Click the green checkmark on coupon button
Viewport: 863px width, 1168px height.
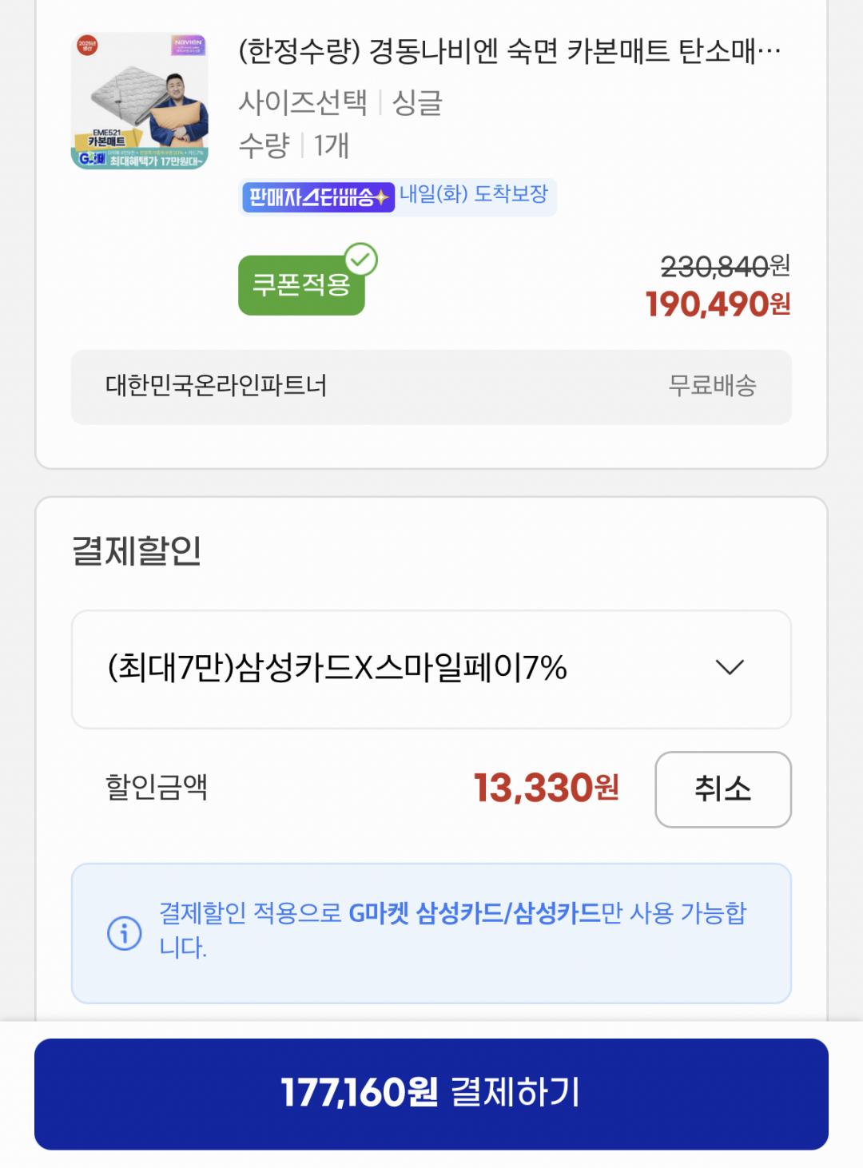click(x=361, y=260)
